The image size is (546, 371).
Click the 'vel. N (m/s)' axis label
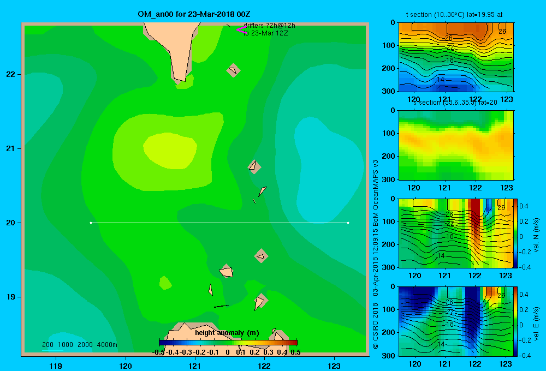coord(536,235)
